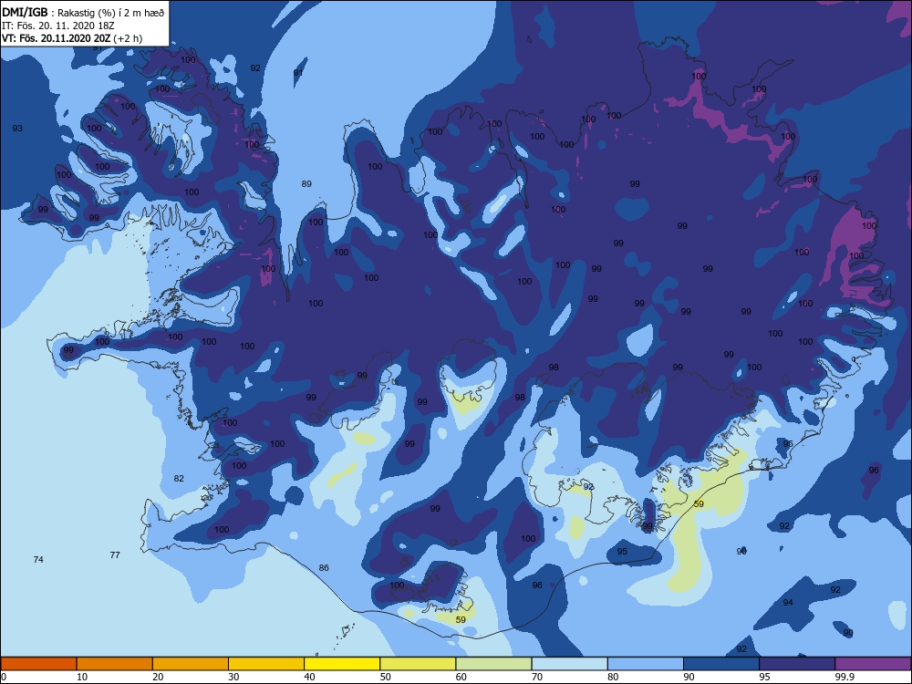This screenshot has width=912, height=684.
Task: Select the light green 60–70 legend swatch
Action: click(x=493, y=664)
